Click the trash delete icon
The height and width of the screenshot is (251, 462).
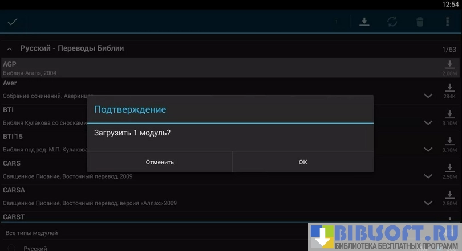coord(419,22)
